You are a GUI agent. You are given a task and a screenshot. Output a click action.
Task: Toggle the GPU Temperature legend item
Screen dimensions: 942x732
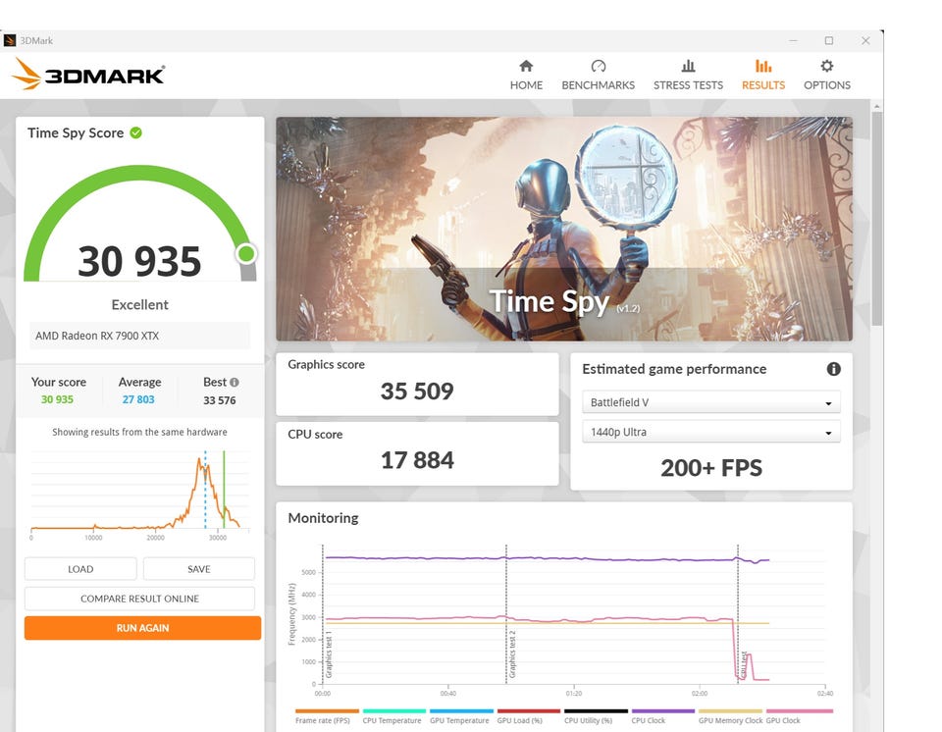[459, 715]
